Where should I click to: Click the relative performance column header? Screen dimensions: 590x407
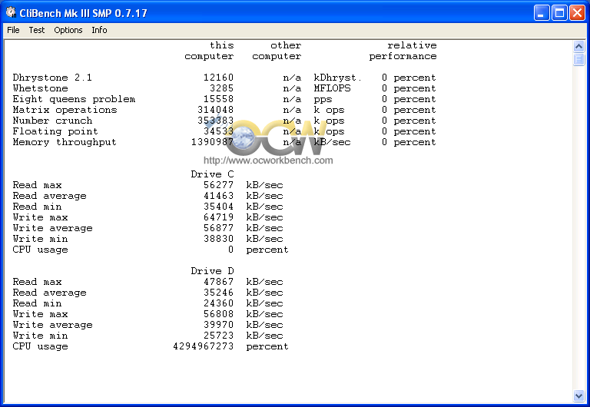403,51
